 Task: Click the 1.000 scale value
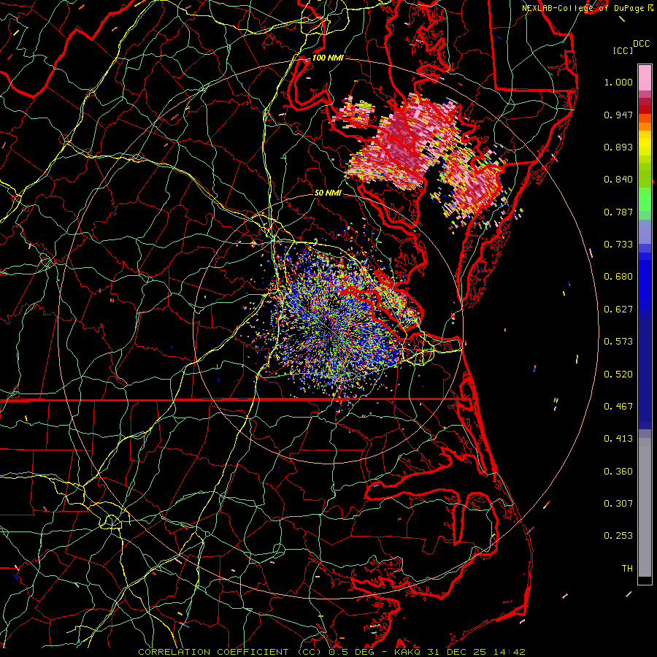pyautogui.click(x=618, y=82)
